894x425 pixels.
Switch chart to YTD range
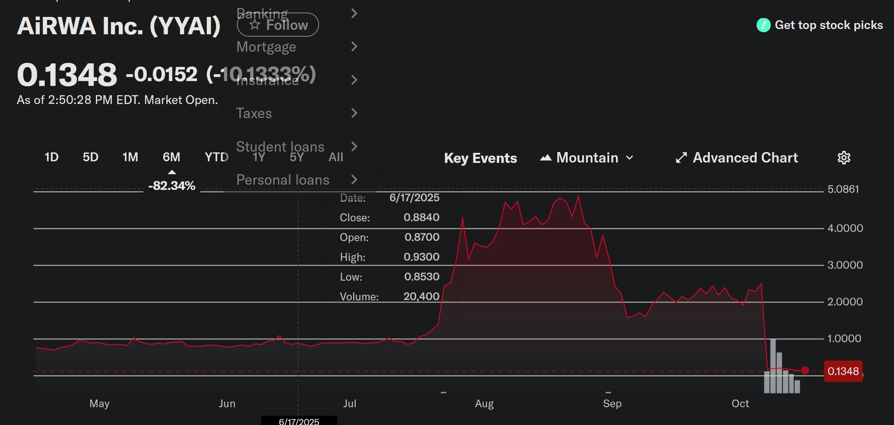217,157
